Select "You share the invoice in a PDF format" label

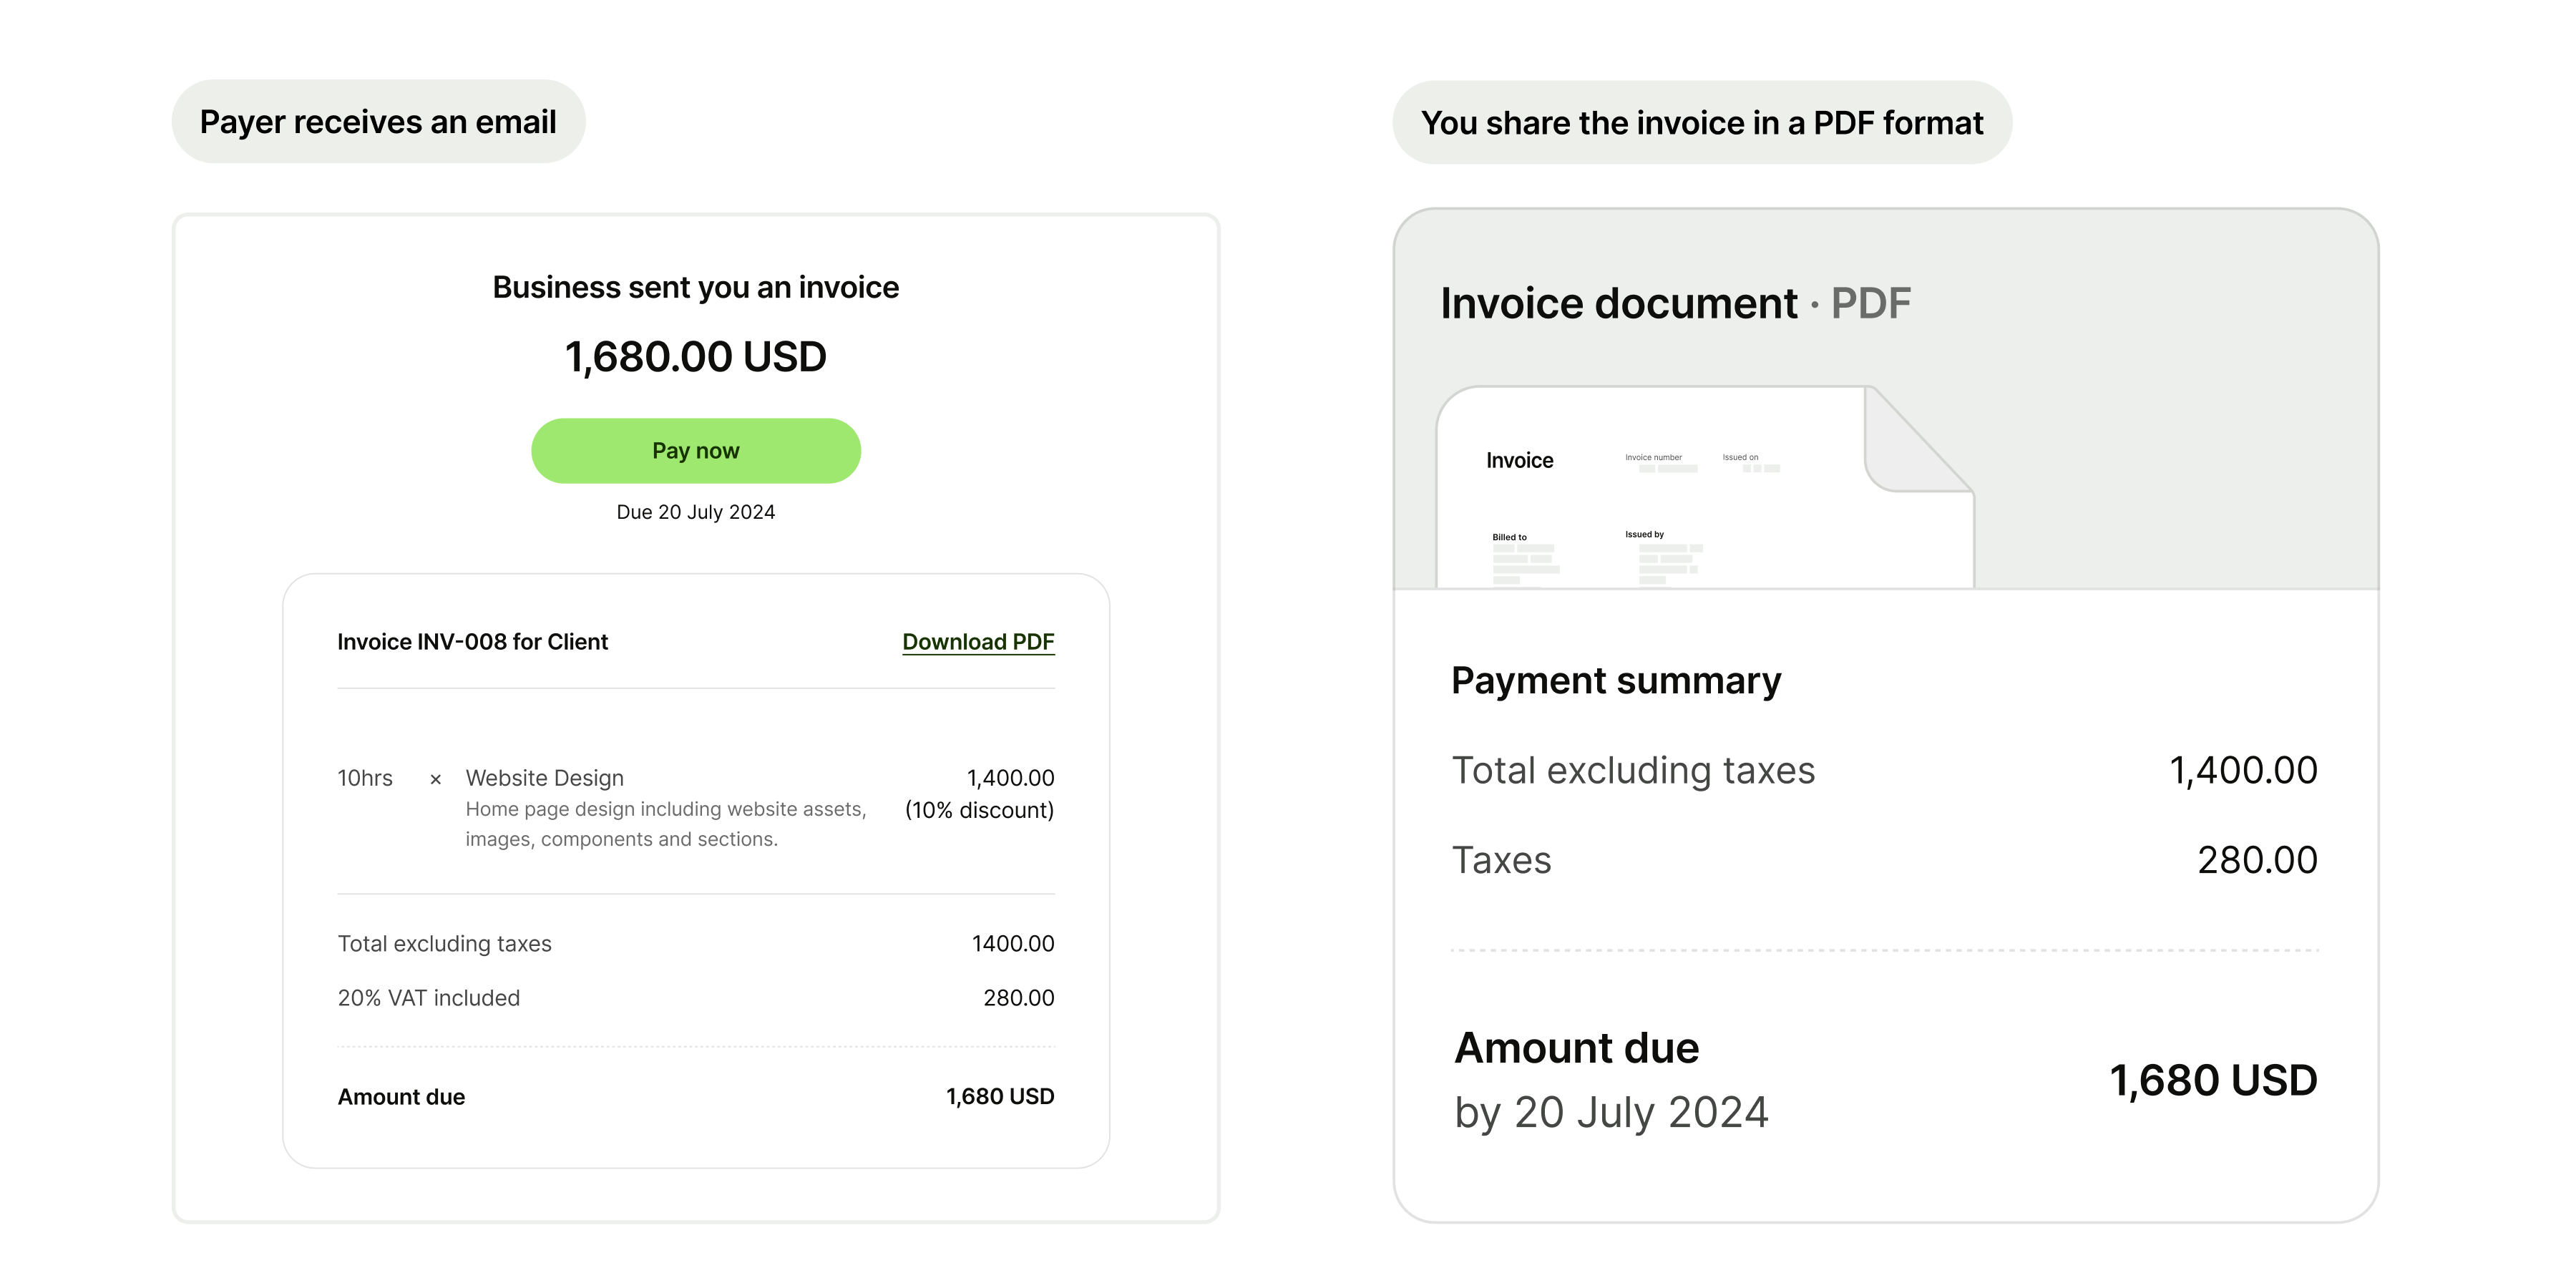pos(1701,123)
